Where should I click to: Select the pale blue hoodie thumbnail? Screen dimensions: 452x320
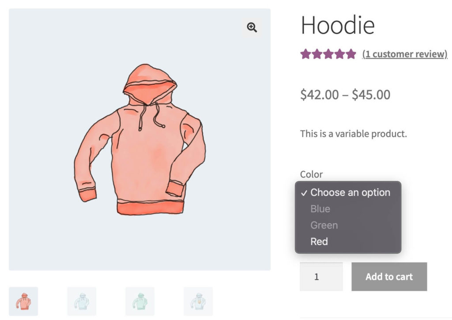(82, 301)
